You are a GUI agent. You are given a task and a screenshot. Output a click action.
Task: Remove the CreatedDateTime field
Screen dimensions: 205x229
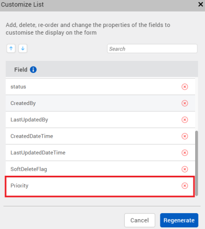pos(185,136)
